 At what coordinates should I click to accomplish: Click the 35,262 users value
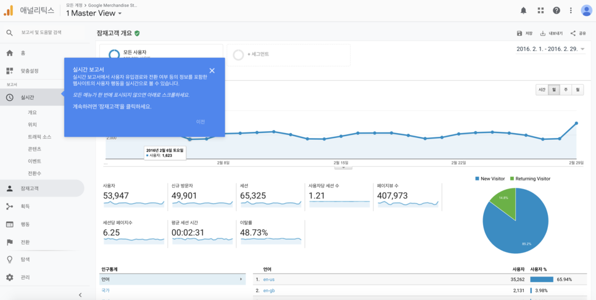point(518,280)
